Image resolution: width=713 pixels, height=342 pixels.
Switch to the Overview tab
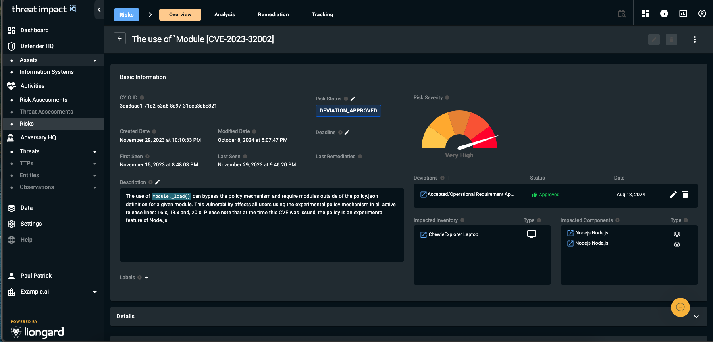(x=180, y=15)
